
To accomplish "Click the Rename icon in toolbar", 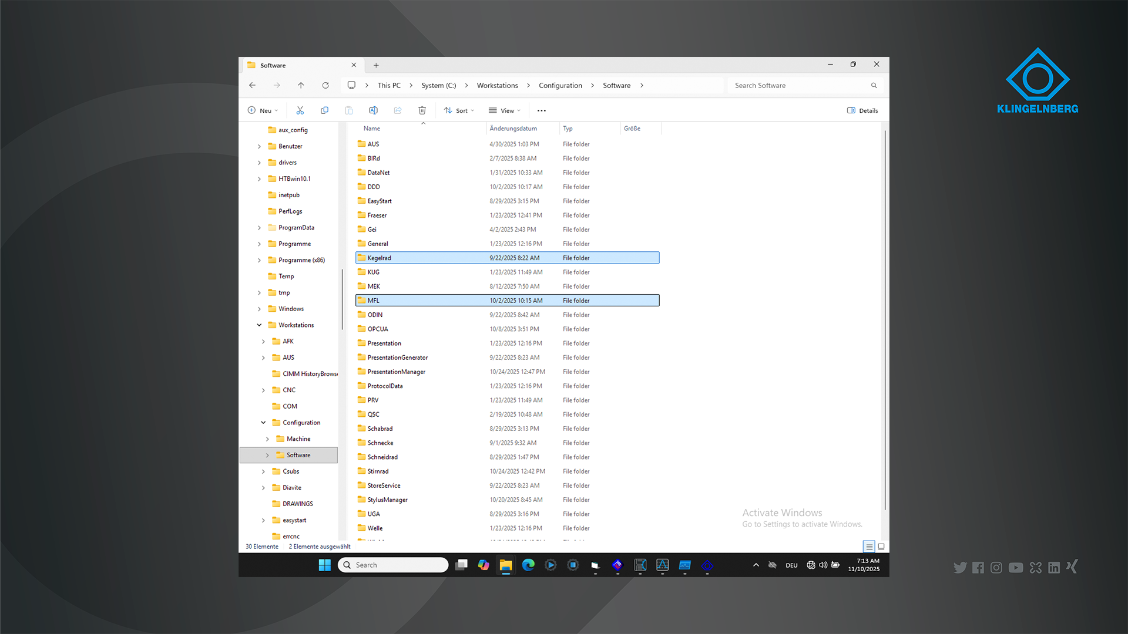I will tap(373, 110).
